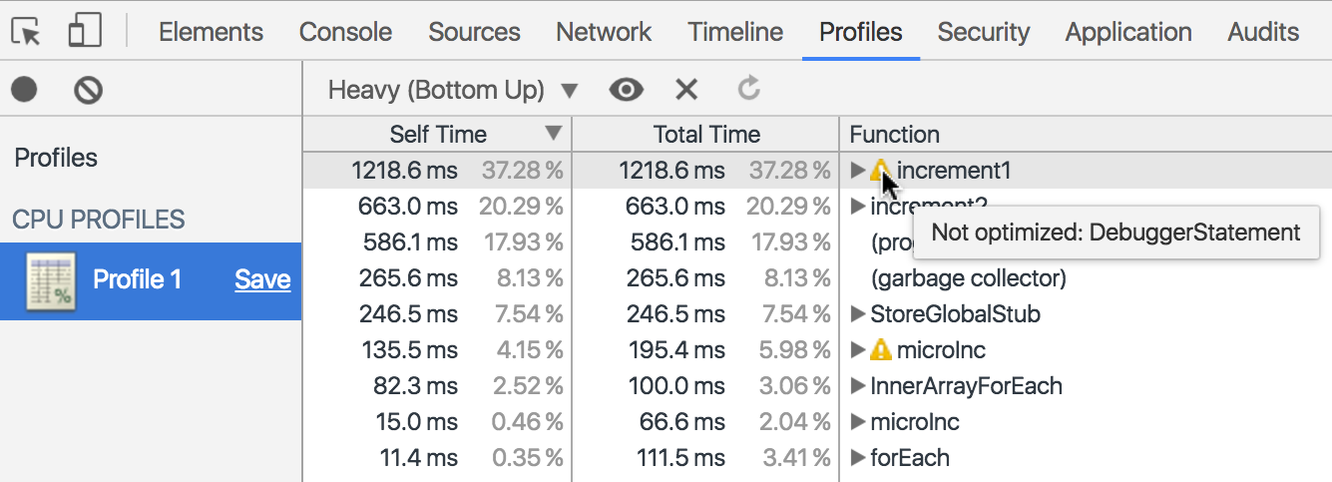Click the warning icon beside increment1
This screenshot has height=482, width=1332.
coord(880,171)
